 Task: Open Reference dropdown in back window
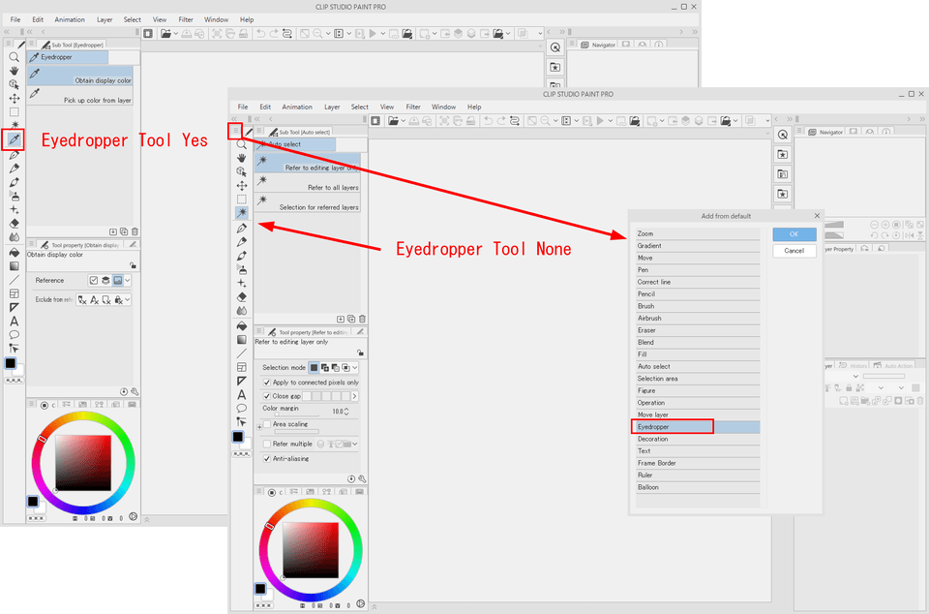(x=128, y=280)
